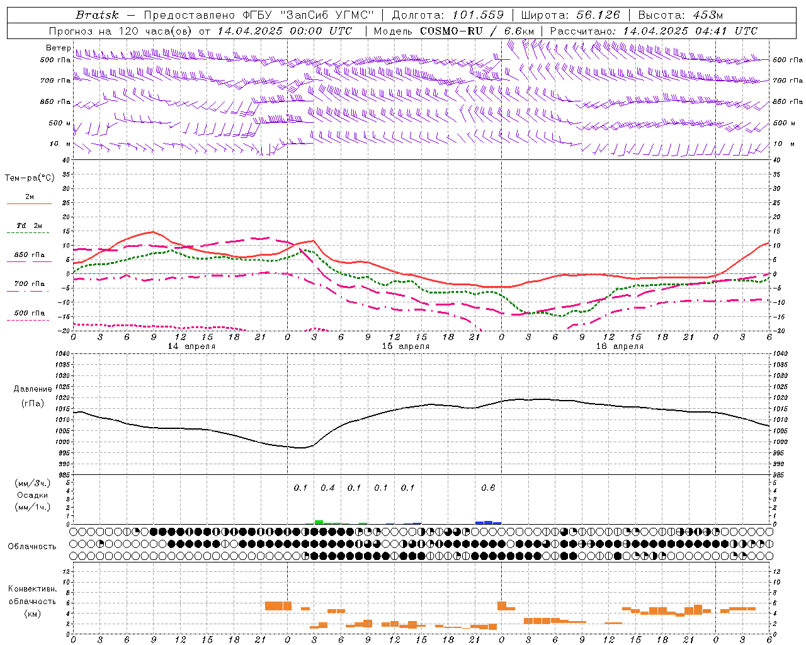Click the (мм/1ч.) precipitation unit label
Screen dimensions: 806x645
[33, 507]
